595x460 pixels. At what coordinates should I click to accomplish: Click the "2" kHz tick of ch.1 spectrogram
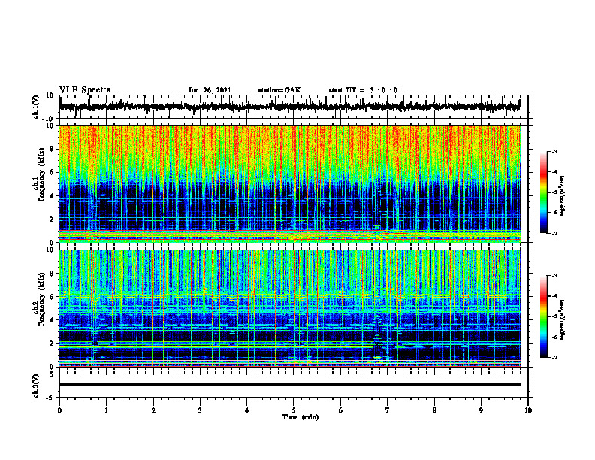pyautogui.click(x=53, y=219)
